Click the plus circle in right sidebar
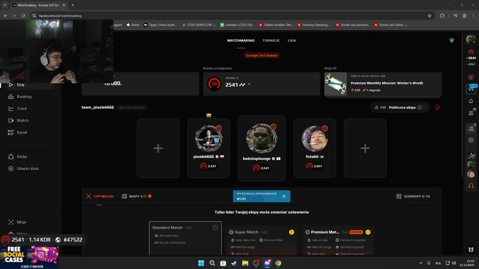Image resolution: width=479 pixels, height=269 pixels. click(471, 140)
